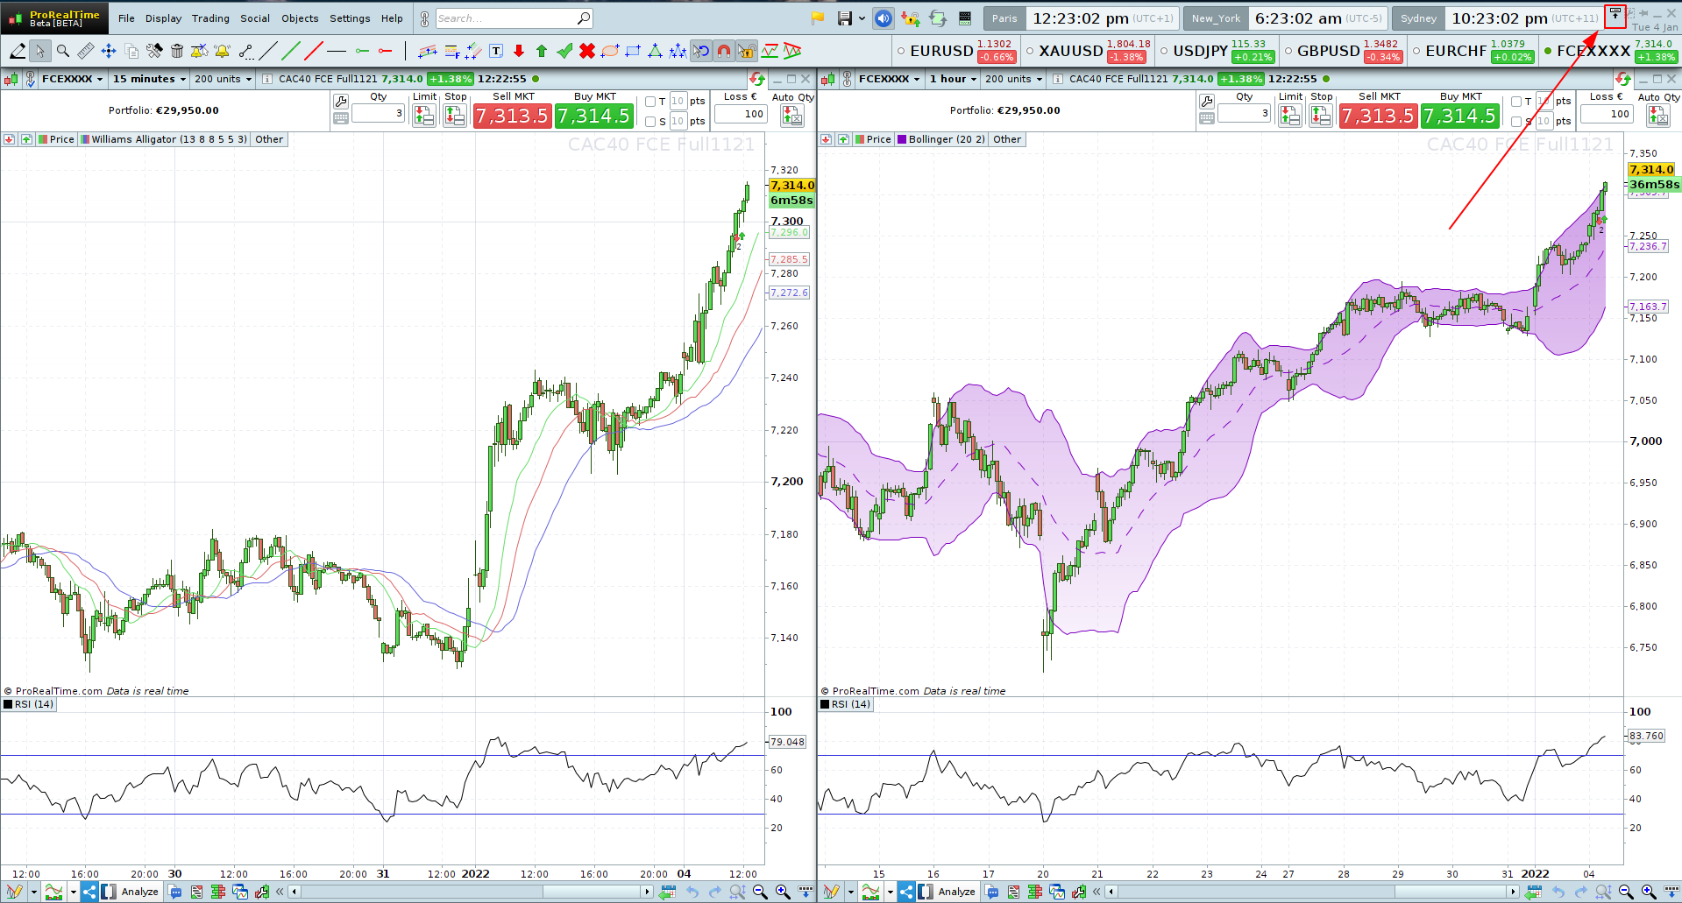Select the green checkmark tool
The height and width of the screenshot is (903, 1682).
pos(564,51)
